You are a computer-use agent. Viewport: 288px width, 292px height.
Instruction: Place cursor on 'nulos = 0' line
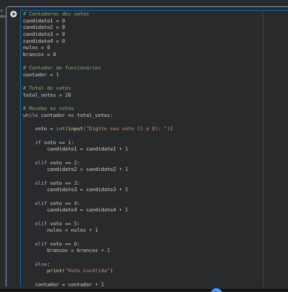pyautogui.click(x=36, y=48)
